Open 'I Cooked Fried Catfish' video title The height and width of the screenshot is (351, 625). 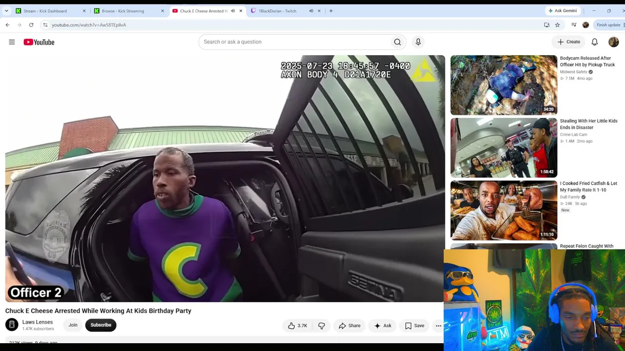[x=588, y=187]
